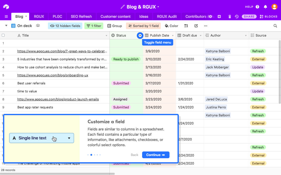The width and height of the screenshot is (281, 175).
Task: Expand the base name dropdown caret
Action: click(158, 7)
